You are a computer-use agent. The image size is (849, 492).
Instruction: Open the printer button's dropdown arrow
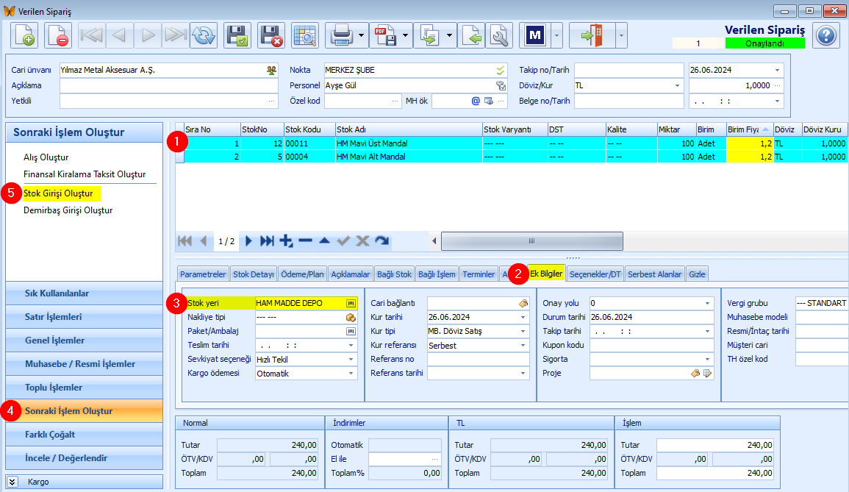coord(361,36)
